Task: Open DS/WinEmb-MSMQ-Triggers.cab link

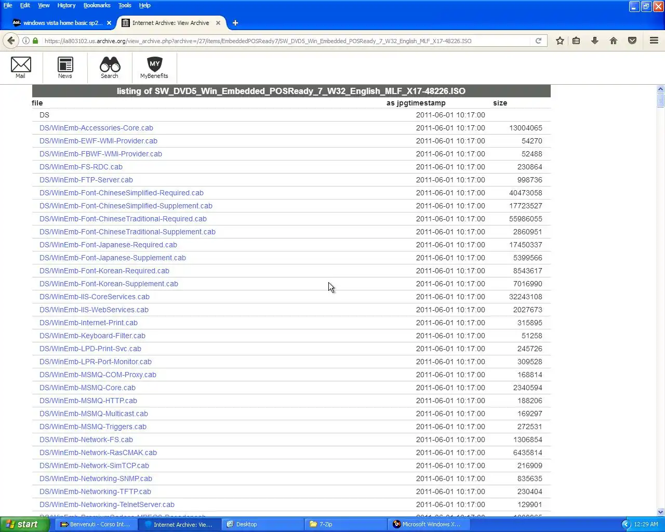Action: coord(93,427)
